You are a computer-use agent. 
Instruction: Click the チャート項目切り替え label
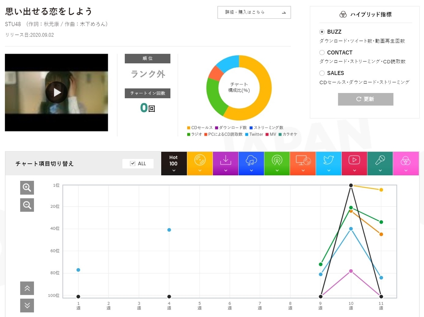pos(45,164)
